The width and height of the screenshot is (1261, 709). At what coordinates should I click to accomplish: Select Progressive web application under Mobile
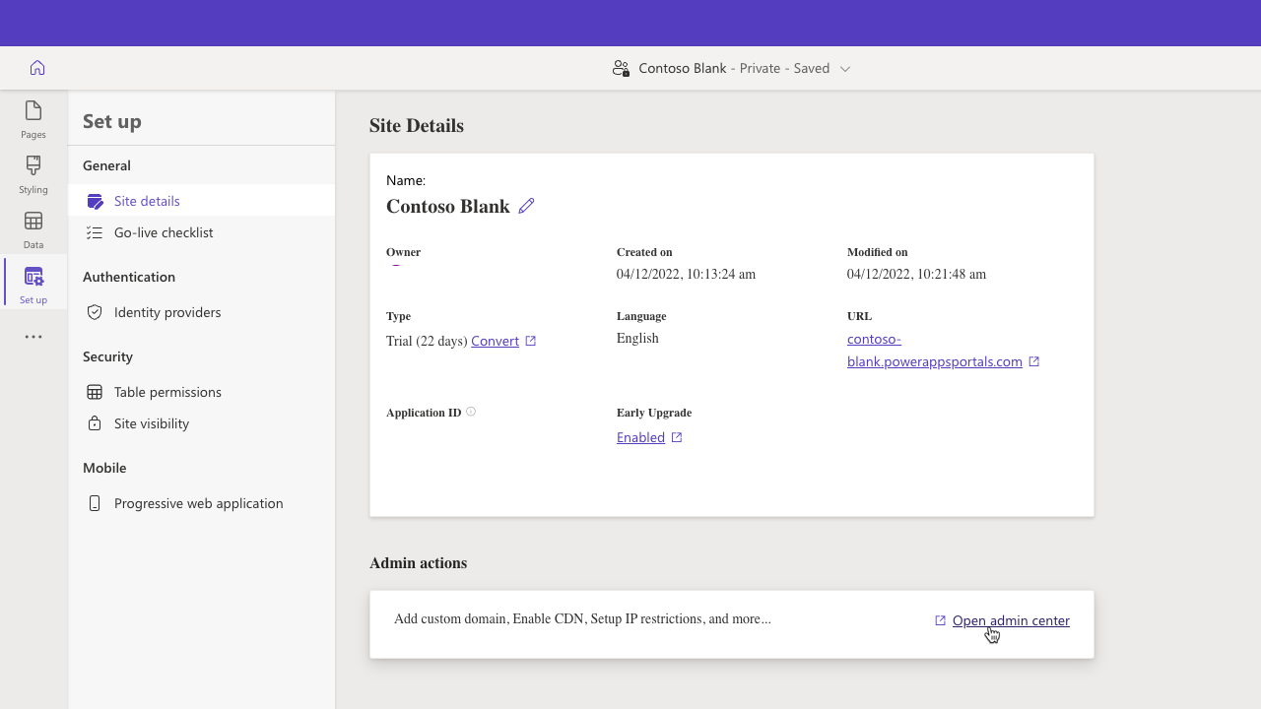pos(199,503)
